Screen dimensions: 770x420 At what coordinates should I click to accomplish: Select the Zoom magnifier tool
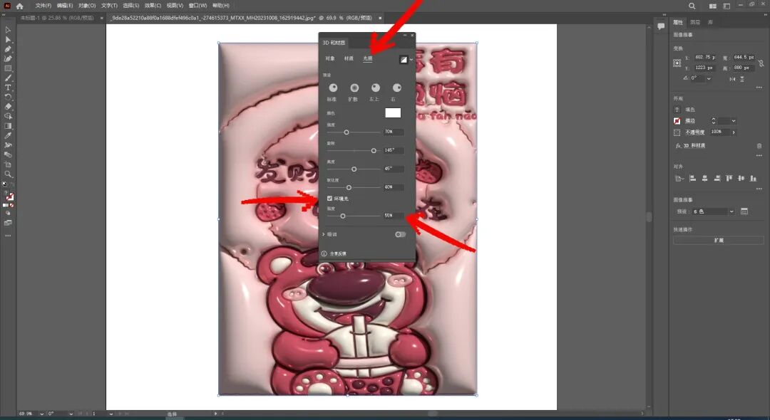[x=8, y=174]
